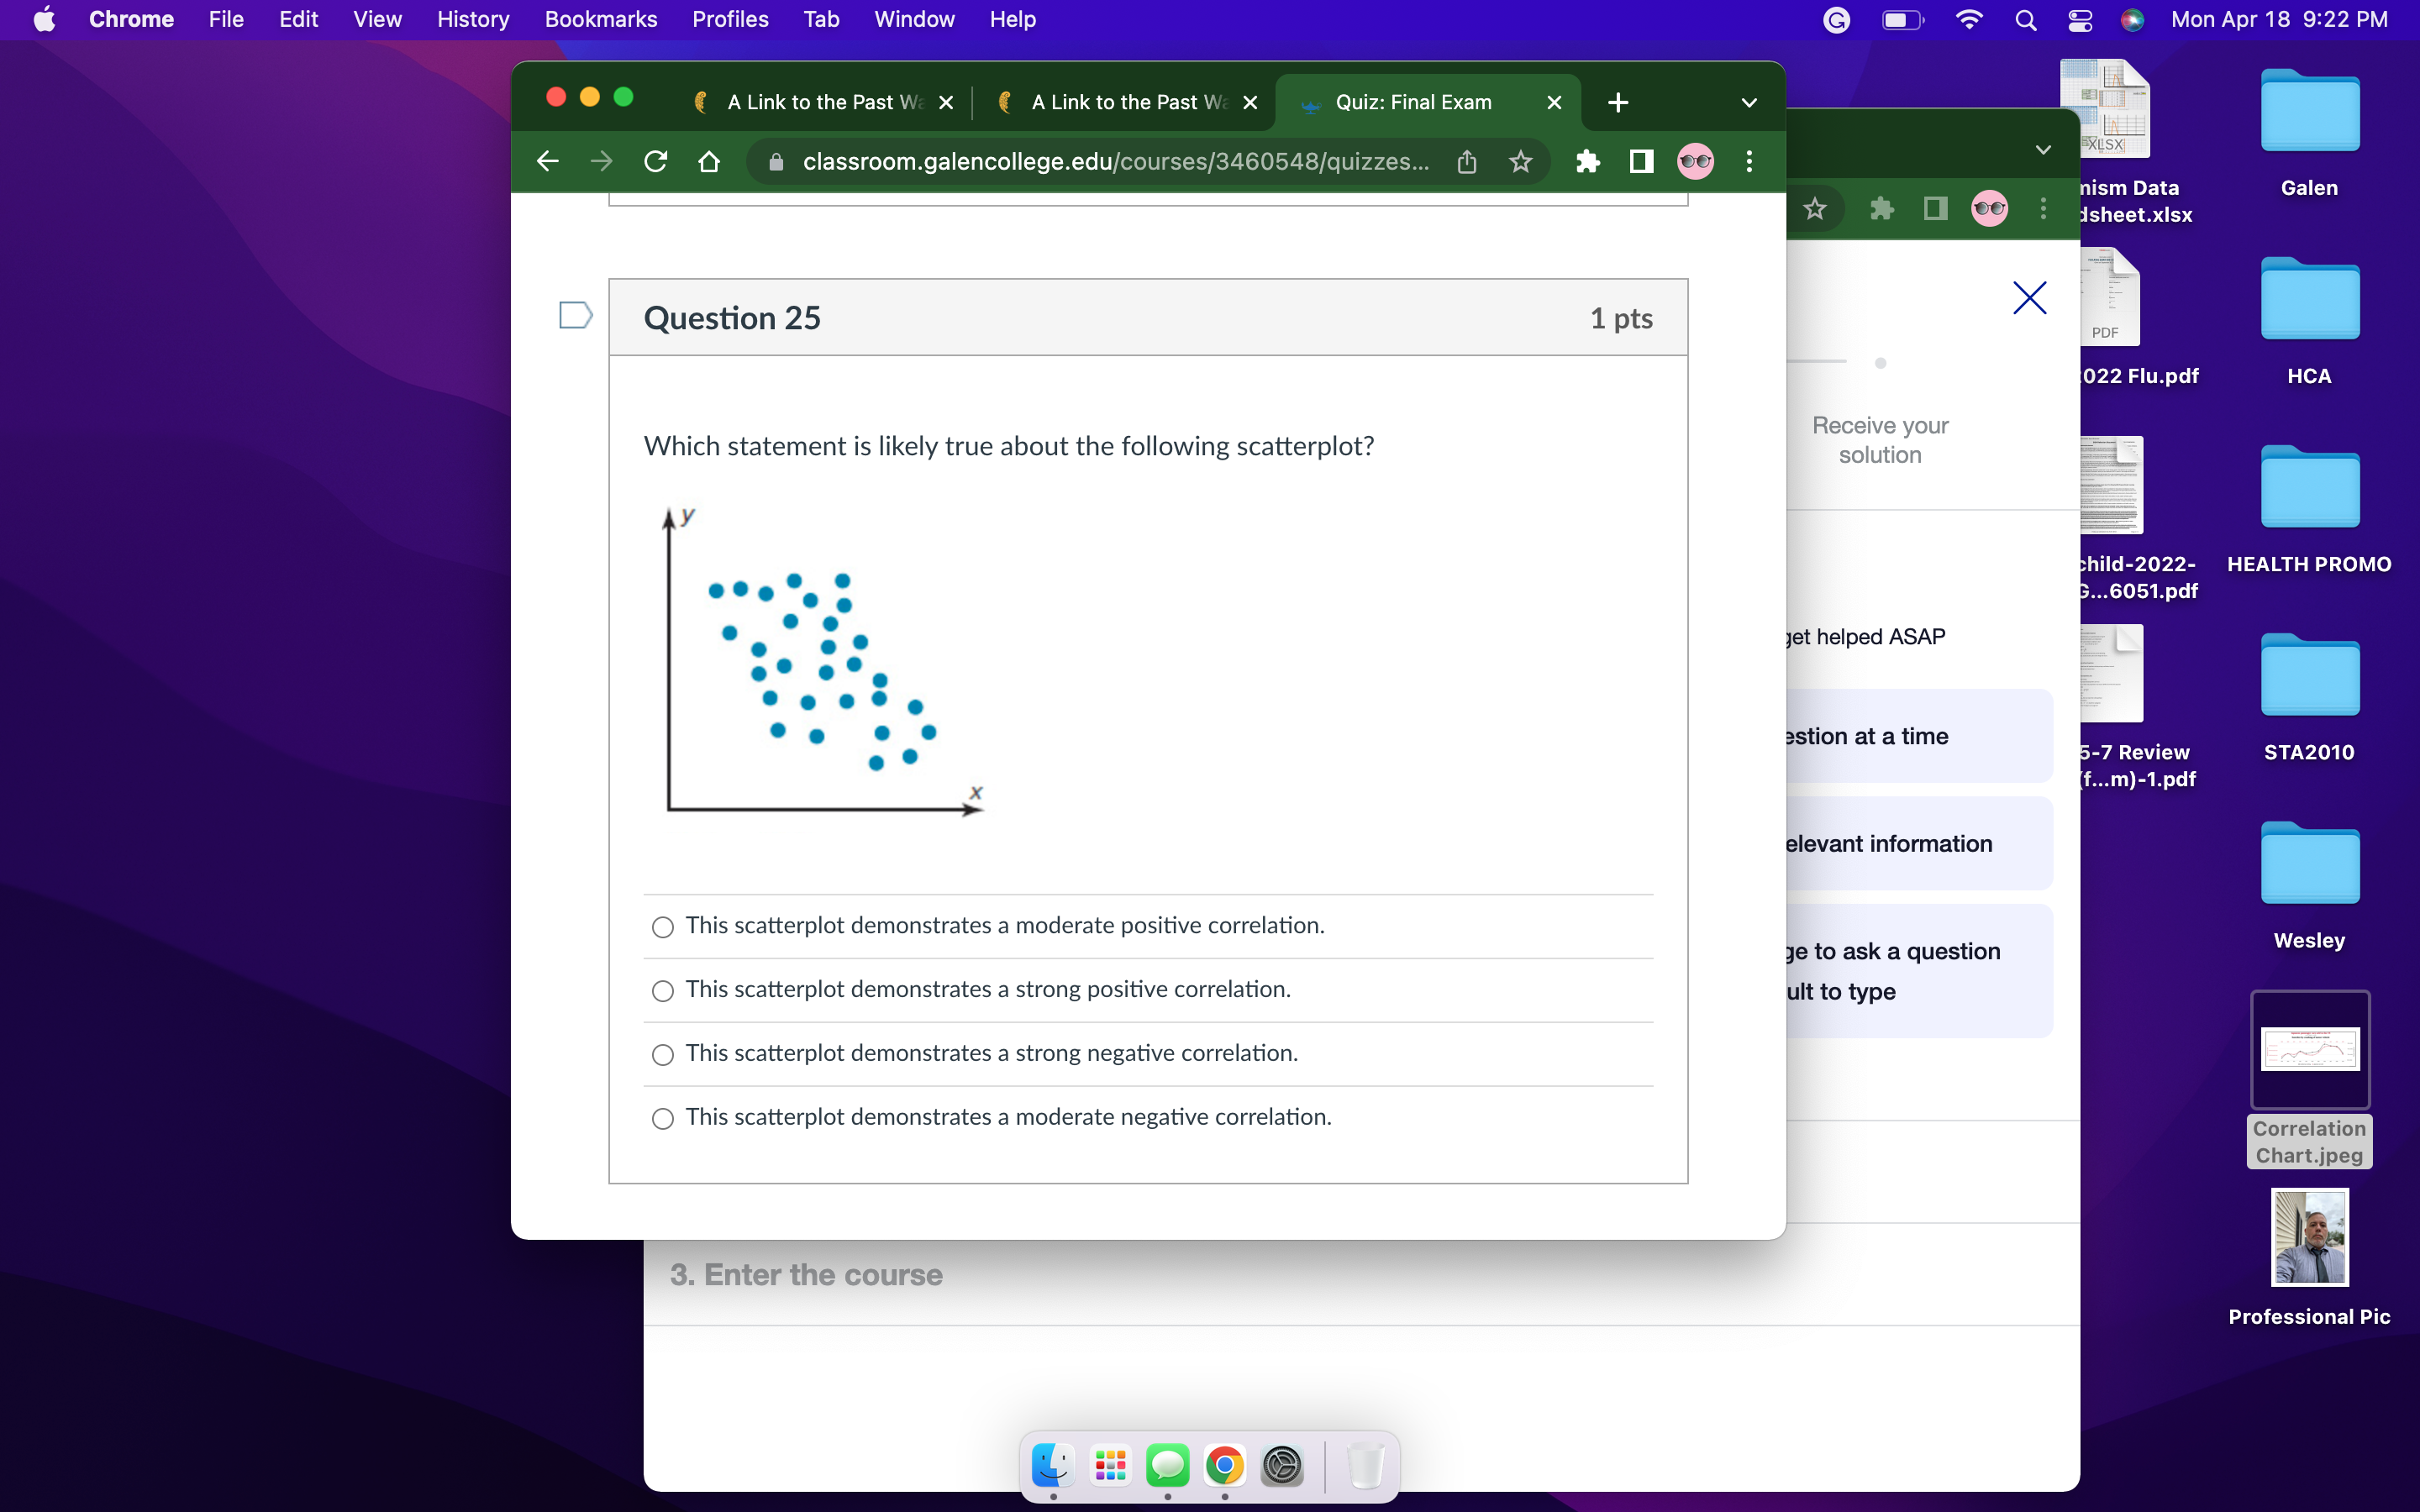This screenshot has height=1512, width=2420.
Task: Open the Home page from the toolbar
Action: point(710,161)
